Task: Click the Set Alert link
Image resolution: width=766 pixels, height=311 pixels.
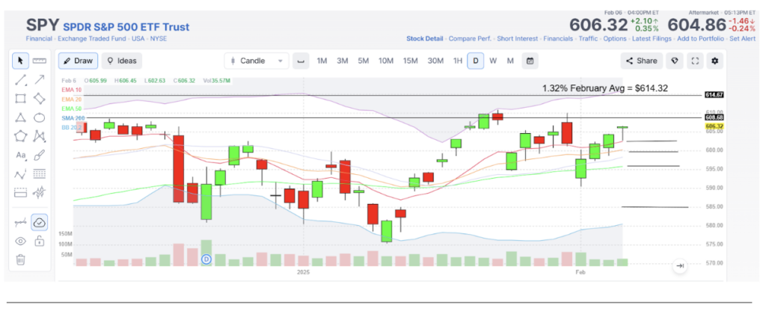Action: (x=743, y=39)
